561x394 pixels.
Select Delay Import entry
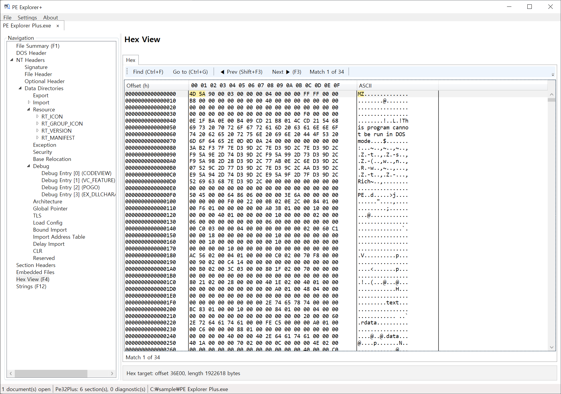(49, 244)
